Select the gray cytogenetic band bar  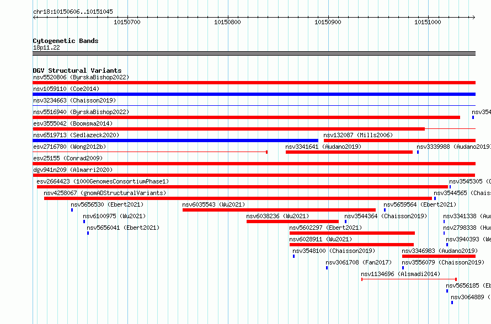254,53
